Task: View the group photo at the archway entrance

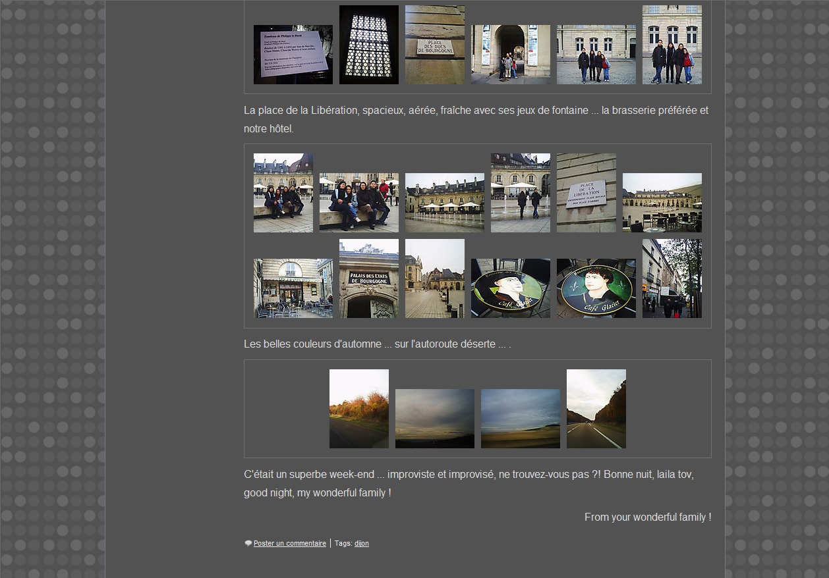Action: click(x=510, y=55)
